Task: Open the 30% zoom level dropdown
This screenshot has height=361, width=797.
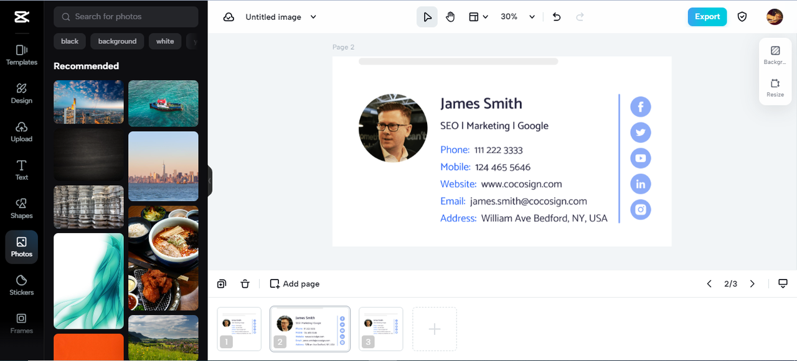Action: coord(517,17)
